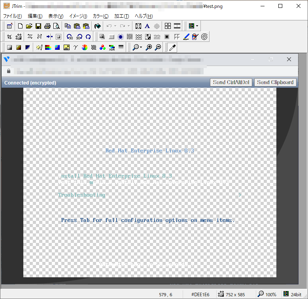This screenshot has height=299, width=308.
Task: Click the red green blue balls icon
Action: (x=102, y=47)
